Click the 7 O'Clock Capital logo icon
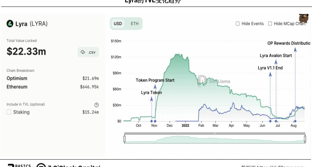This screenshot has width=312, height=167. point(41,166)
